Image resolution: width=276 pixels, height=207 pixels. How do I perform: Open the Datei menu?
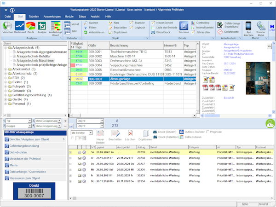8,17
